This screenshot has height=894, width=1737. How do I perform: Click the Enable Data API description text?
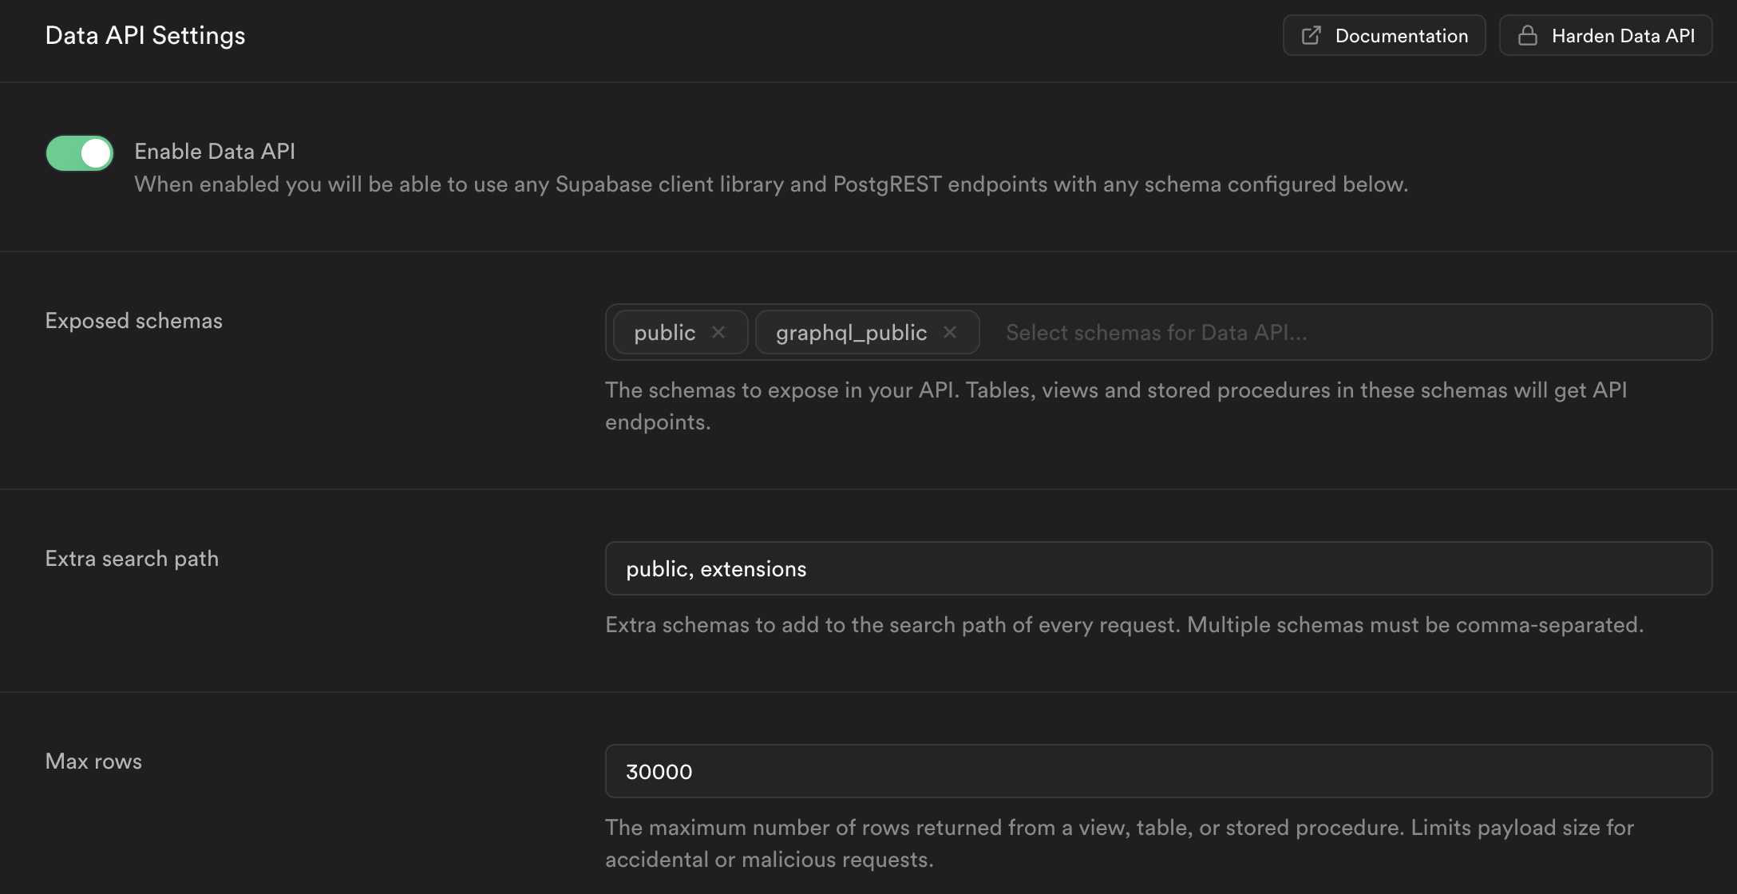[770, 184]
